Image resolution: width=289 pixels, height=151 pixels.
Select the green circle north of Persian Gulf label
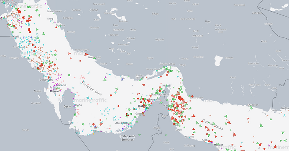click(x=69, y=75)
